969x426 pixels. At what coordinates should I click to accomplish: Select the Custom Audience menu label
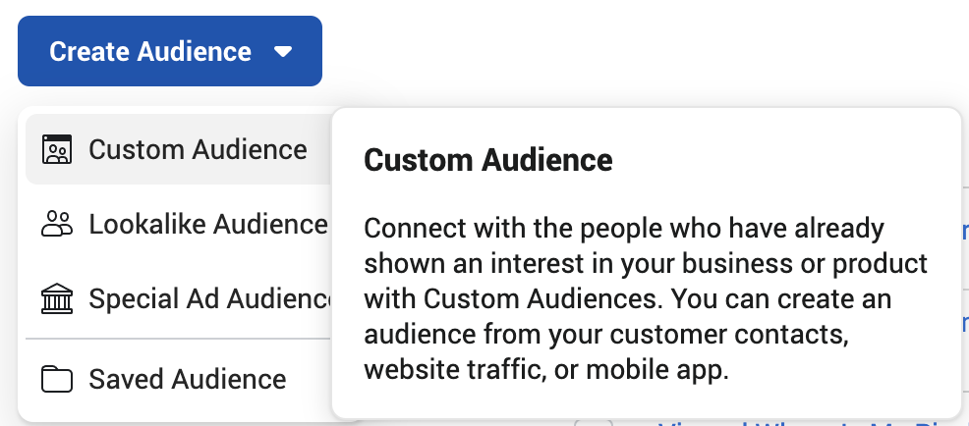point(198,149)
